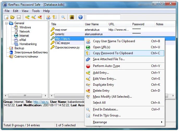Choose Edit/View Entry... in context menu
Viewport: 179px width, 131px height.
[125, 79]
